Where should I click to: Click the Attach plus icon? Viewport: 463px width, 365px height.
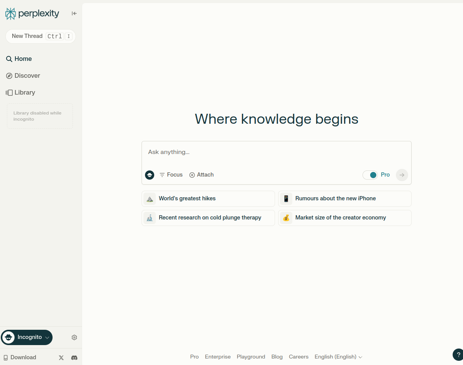tap(192, 175)
